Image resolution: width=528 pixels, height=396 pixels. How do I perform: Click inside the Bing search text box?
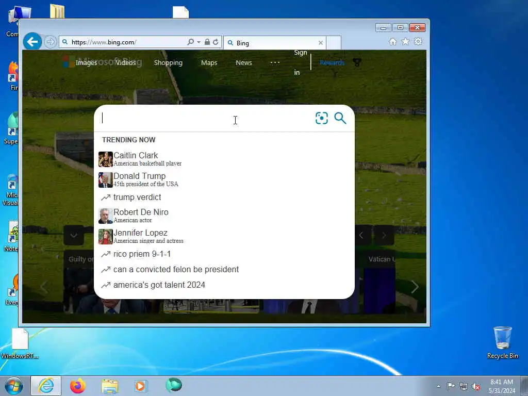click(205, 118)
